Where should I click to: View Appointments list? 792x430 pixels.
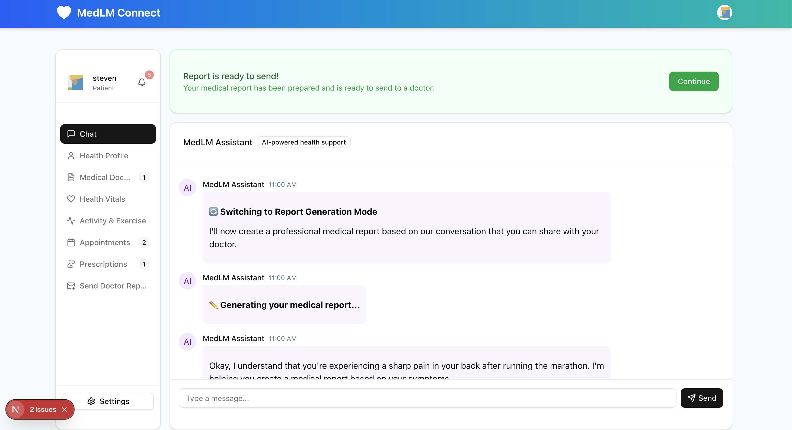pyautogui.click(x=104, y=242)
